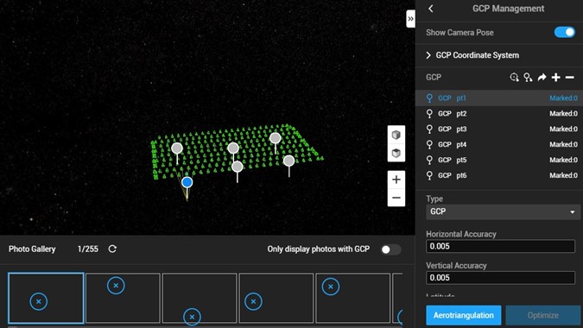
Task: Click Marked:0 text on GCP pt3 row
Action: [x=563, y=129]
